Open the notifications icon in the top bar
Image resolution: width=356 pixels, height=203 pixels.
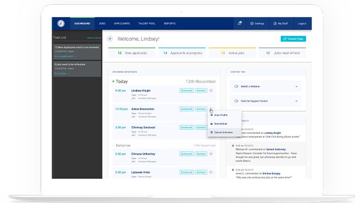[240, 23]
